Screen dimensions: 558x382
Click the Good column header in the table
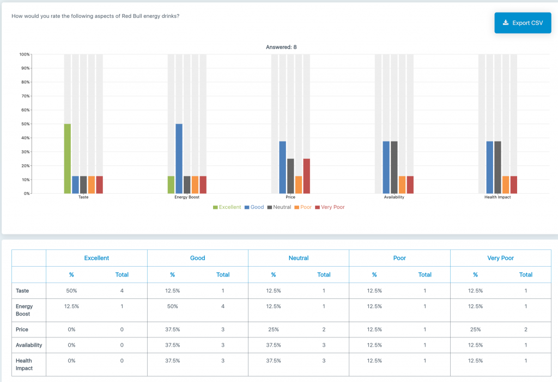coord(197,258)
